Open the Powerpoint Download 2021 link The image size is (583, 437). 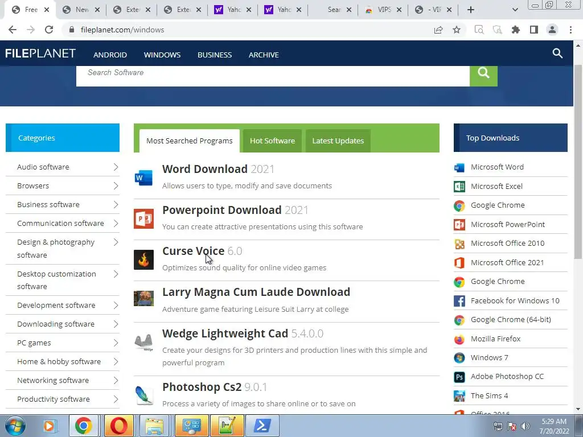click(x=235, y=210)
